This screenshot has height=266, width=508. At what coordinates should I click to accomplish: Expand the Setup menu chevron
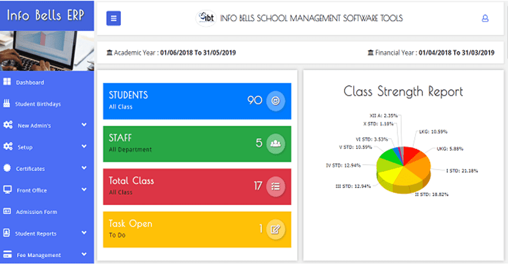pyautogui.click(x=84, y=146)
